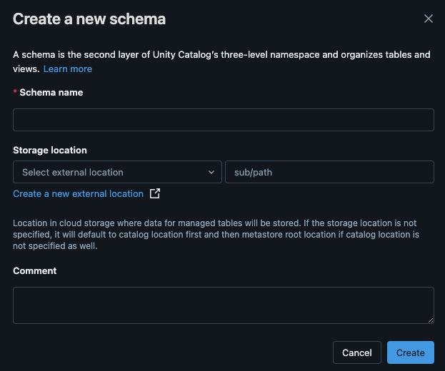The height and width of the screenshot is (371, 445).
Task: Open the Learn more link
Action: [x=68, y=69]
